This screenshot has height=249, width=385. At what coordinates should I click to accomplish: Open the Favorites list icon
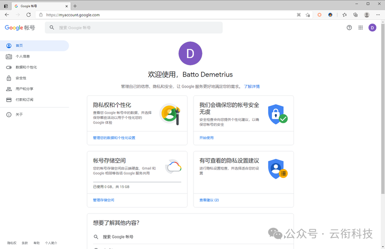[345, 15]
